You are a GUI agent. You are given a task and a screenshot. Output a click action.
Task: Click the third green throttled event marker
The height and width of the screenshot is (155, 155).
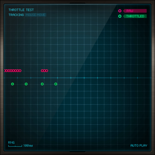click(42, 84)
